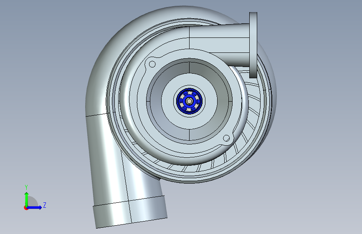Viewport: 362px width, 234px height.
Task: Select the downward inlet pipe end collar
Action: point(130,212)
